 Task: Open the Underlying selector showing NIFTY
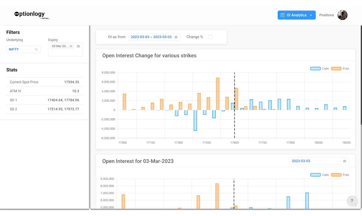(x=23, y=49)
